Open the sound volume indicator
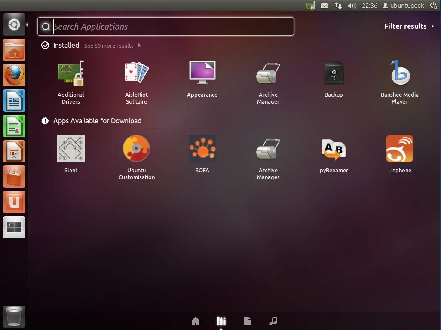Screen dimensions: 441x330 click(x=352, y=6)
